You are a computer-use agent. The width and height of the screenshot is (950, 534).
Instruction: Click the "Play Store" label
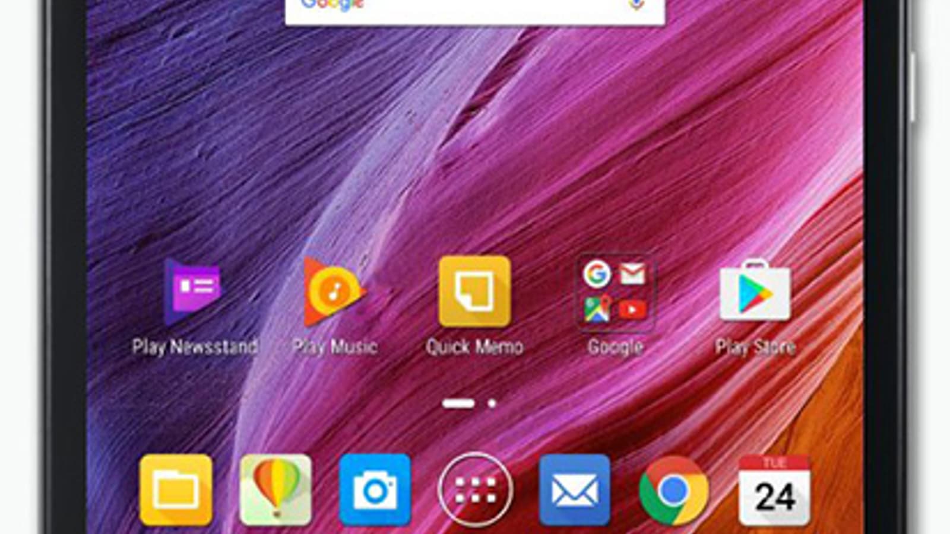755,347
